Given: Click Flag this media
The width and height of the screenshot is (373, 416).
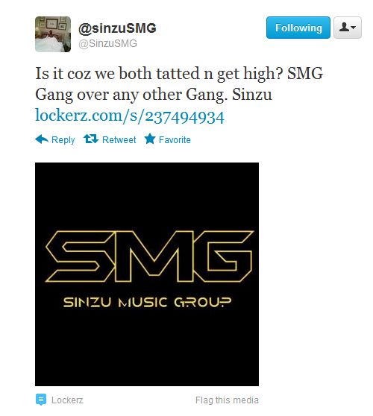Looking at the screenshot, I should click(227, 400).
